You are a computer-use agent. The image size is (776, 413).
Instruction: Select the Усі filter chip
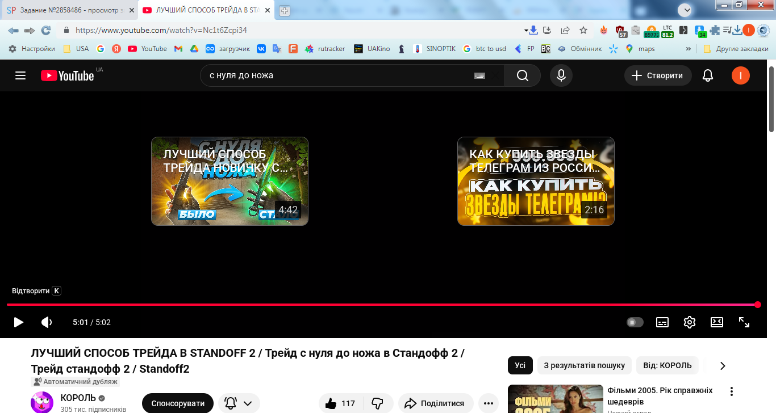(x=520, y=365)
